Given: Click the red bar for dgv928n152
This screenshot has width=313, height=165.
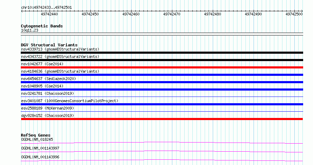Looking at the screenshot, I should pyautogui.click(x=162, y=119).
